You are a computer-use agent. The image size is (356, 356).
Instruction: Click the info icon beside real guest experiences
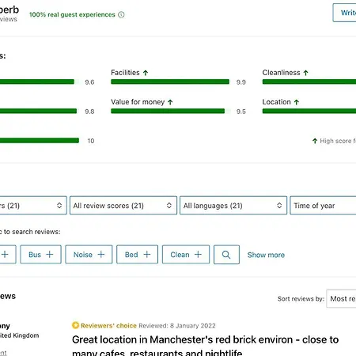point(121,15)
